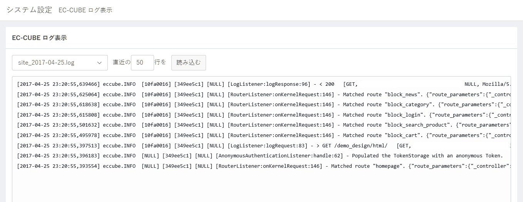Screen dimensions: 523x202
Task: Select log line matching route "homepage"
Action: click(264, 166)
